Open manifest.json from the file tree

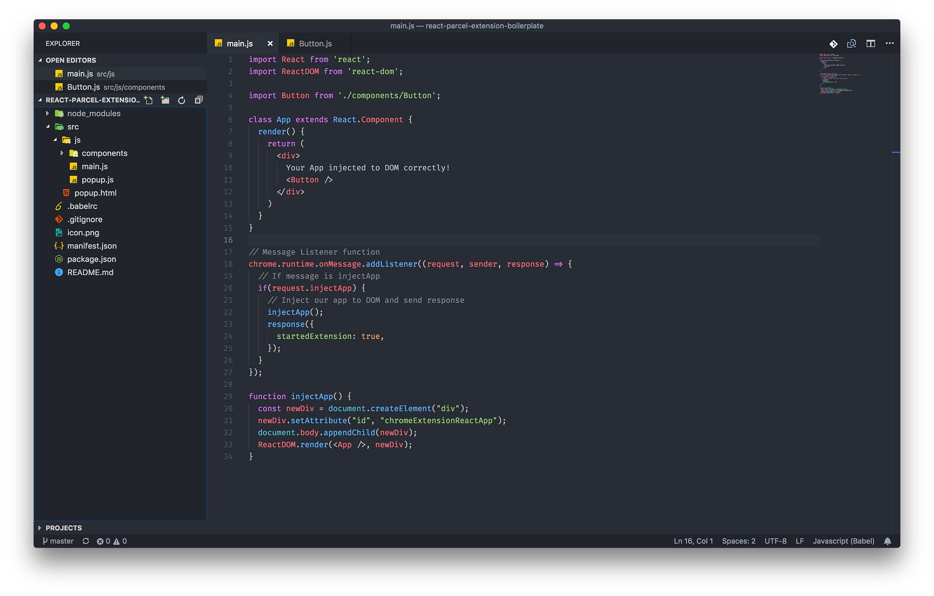92,246
